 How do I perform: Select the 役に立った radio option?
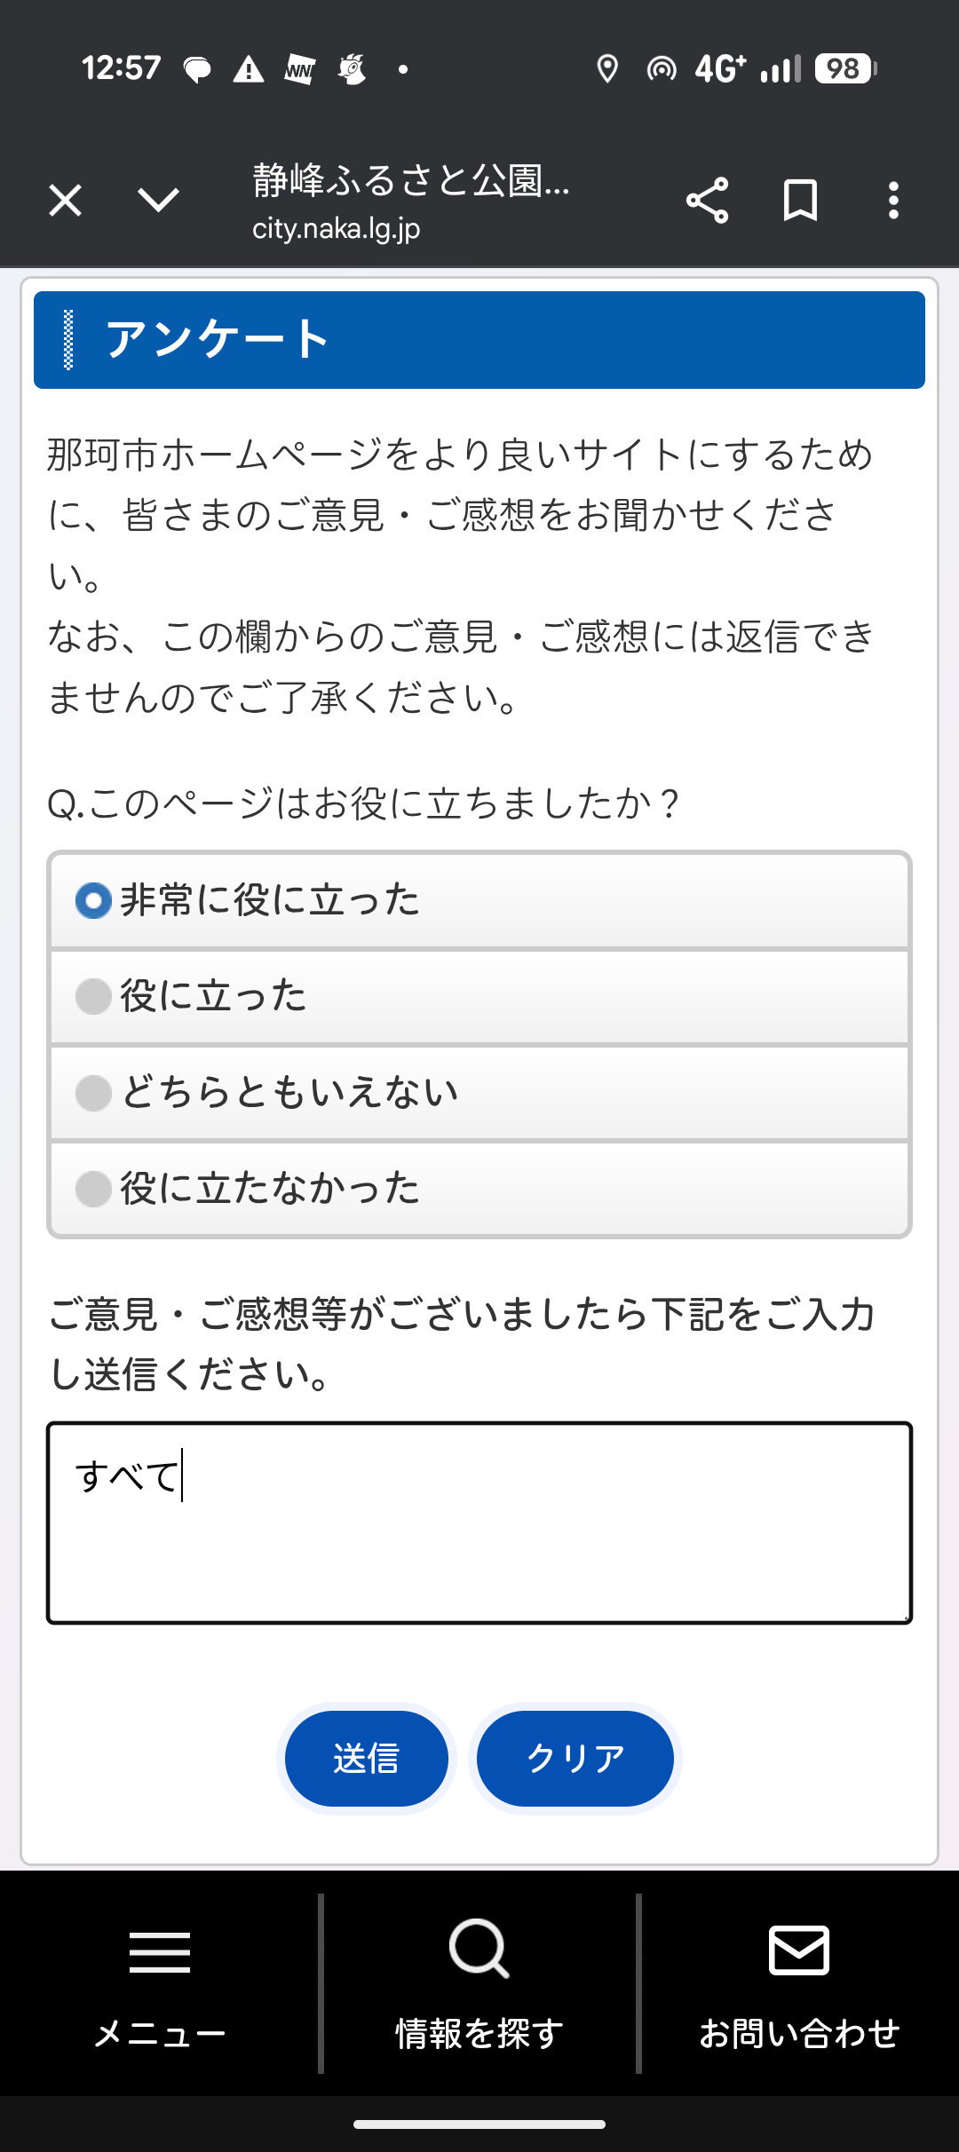coord(93,996)
